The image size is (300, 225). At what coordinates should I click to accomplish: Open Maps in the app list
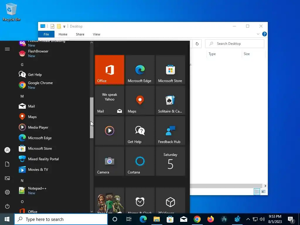(x=54, y=117)
